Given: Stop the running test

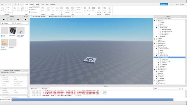Looking at the screenshot, I should click(x=93, y=9).
